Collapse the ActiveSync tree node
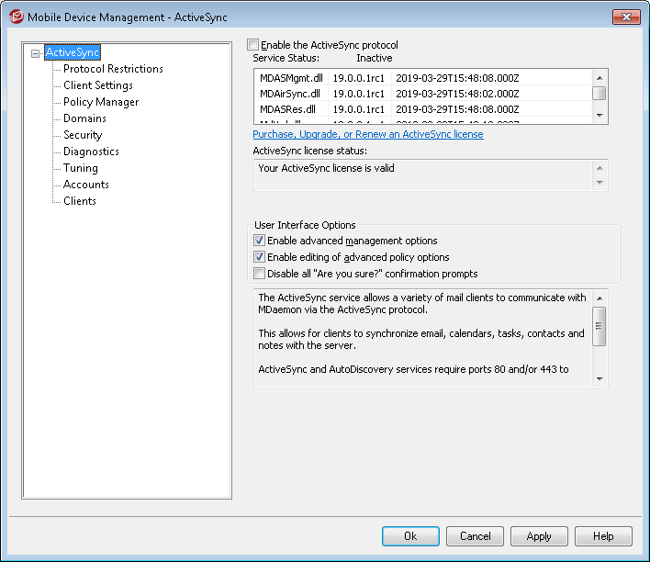The image size is (650, 562). 35,53
